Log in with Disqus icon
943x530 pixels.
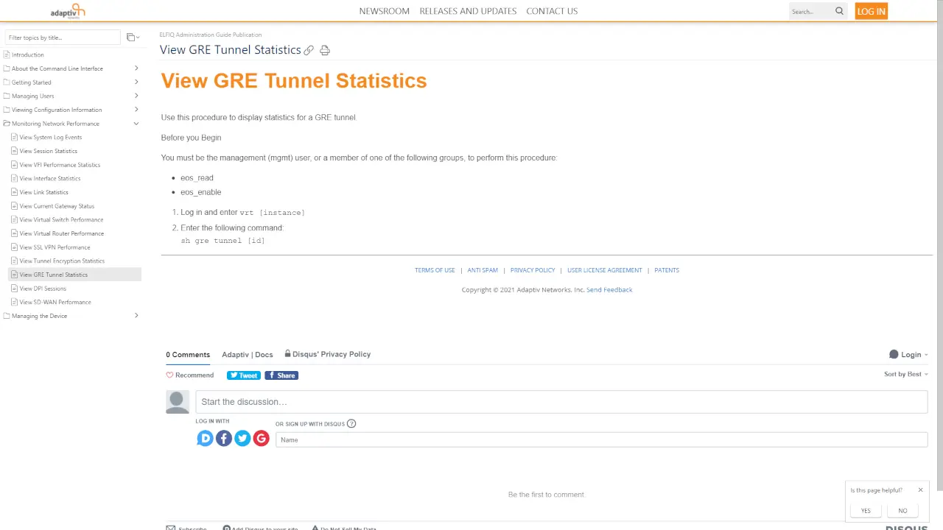205,439
